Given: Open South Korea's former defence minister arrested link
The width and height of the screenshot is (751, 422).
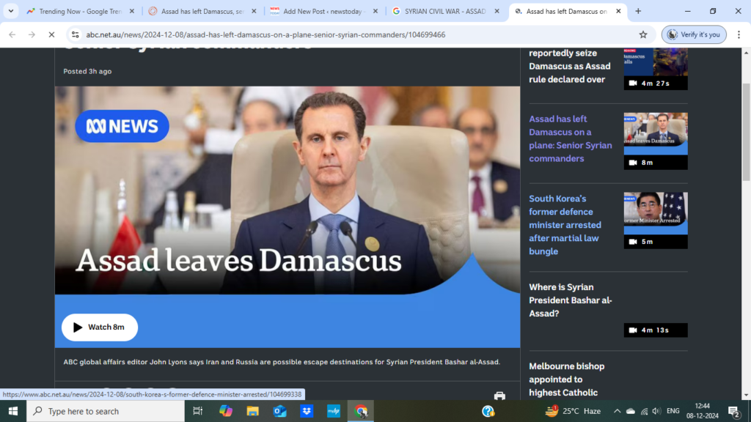Looking at the screenshot, I should [x=565, y=225].
